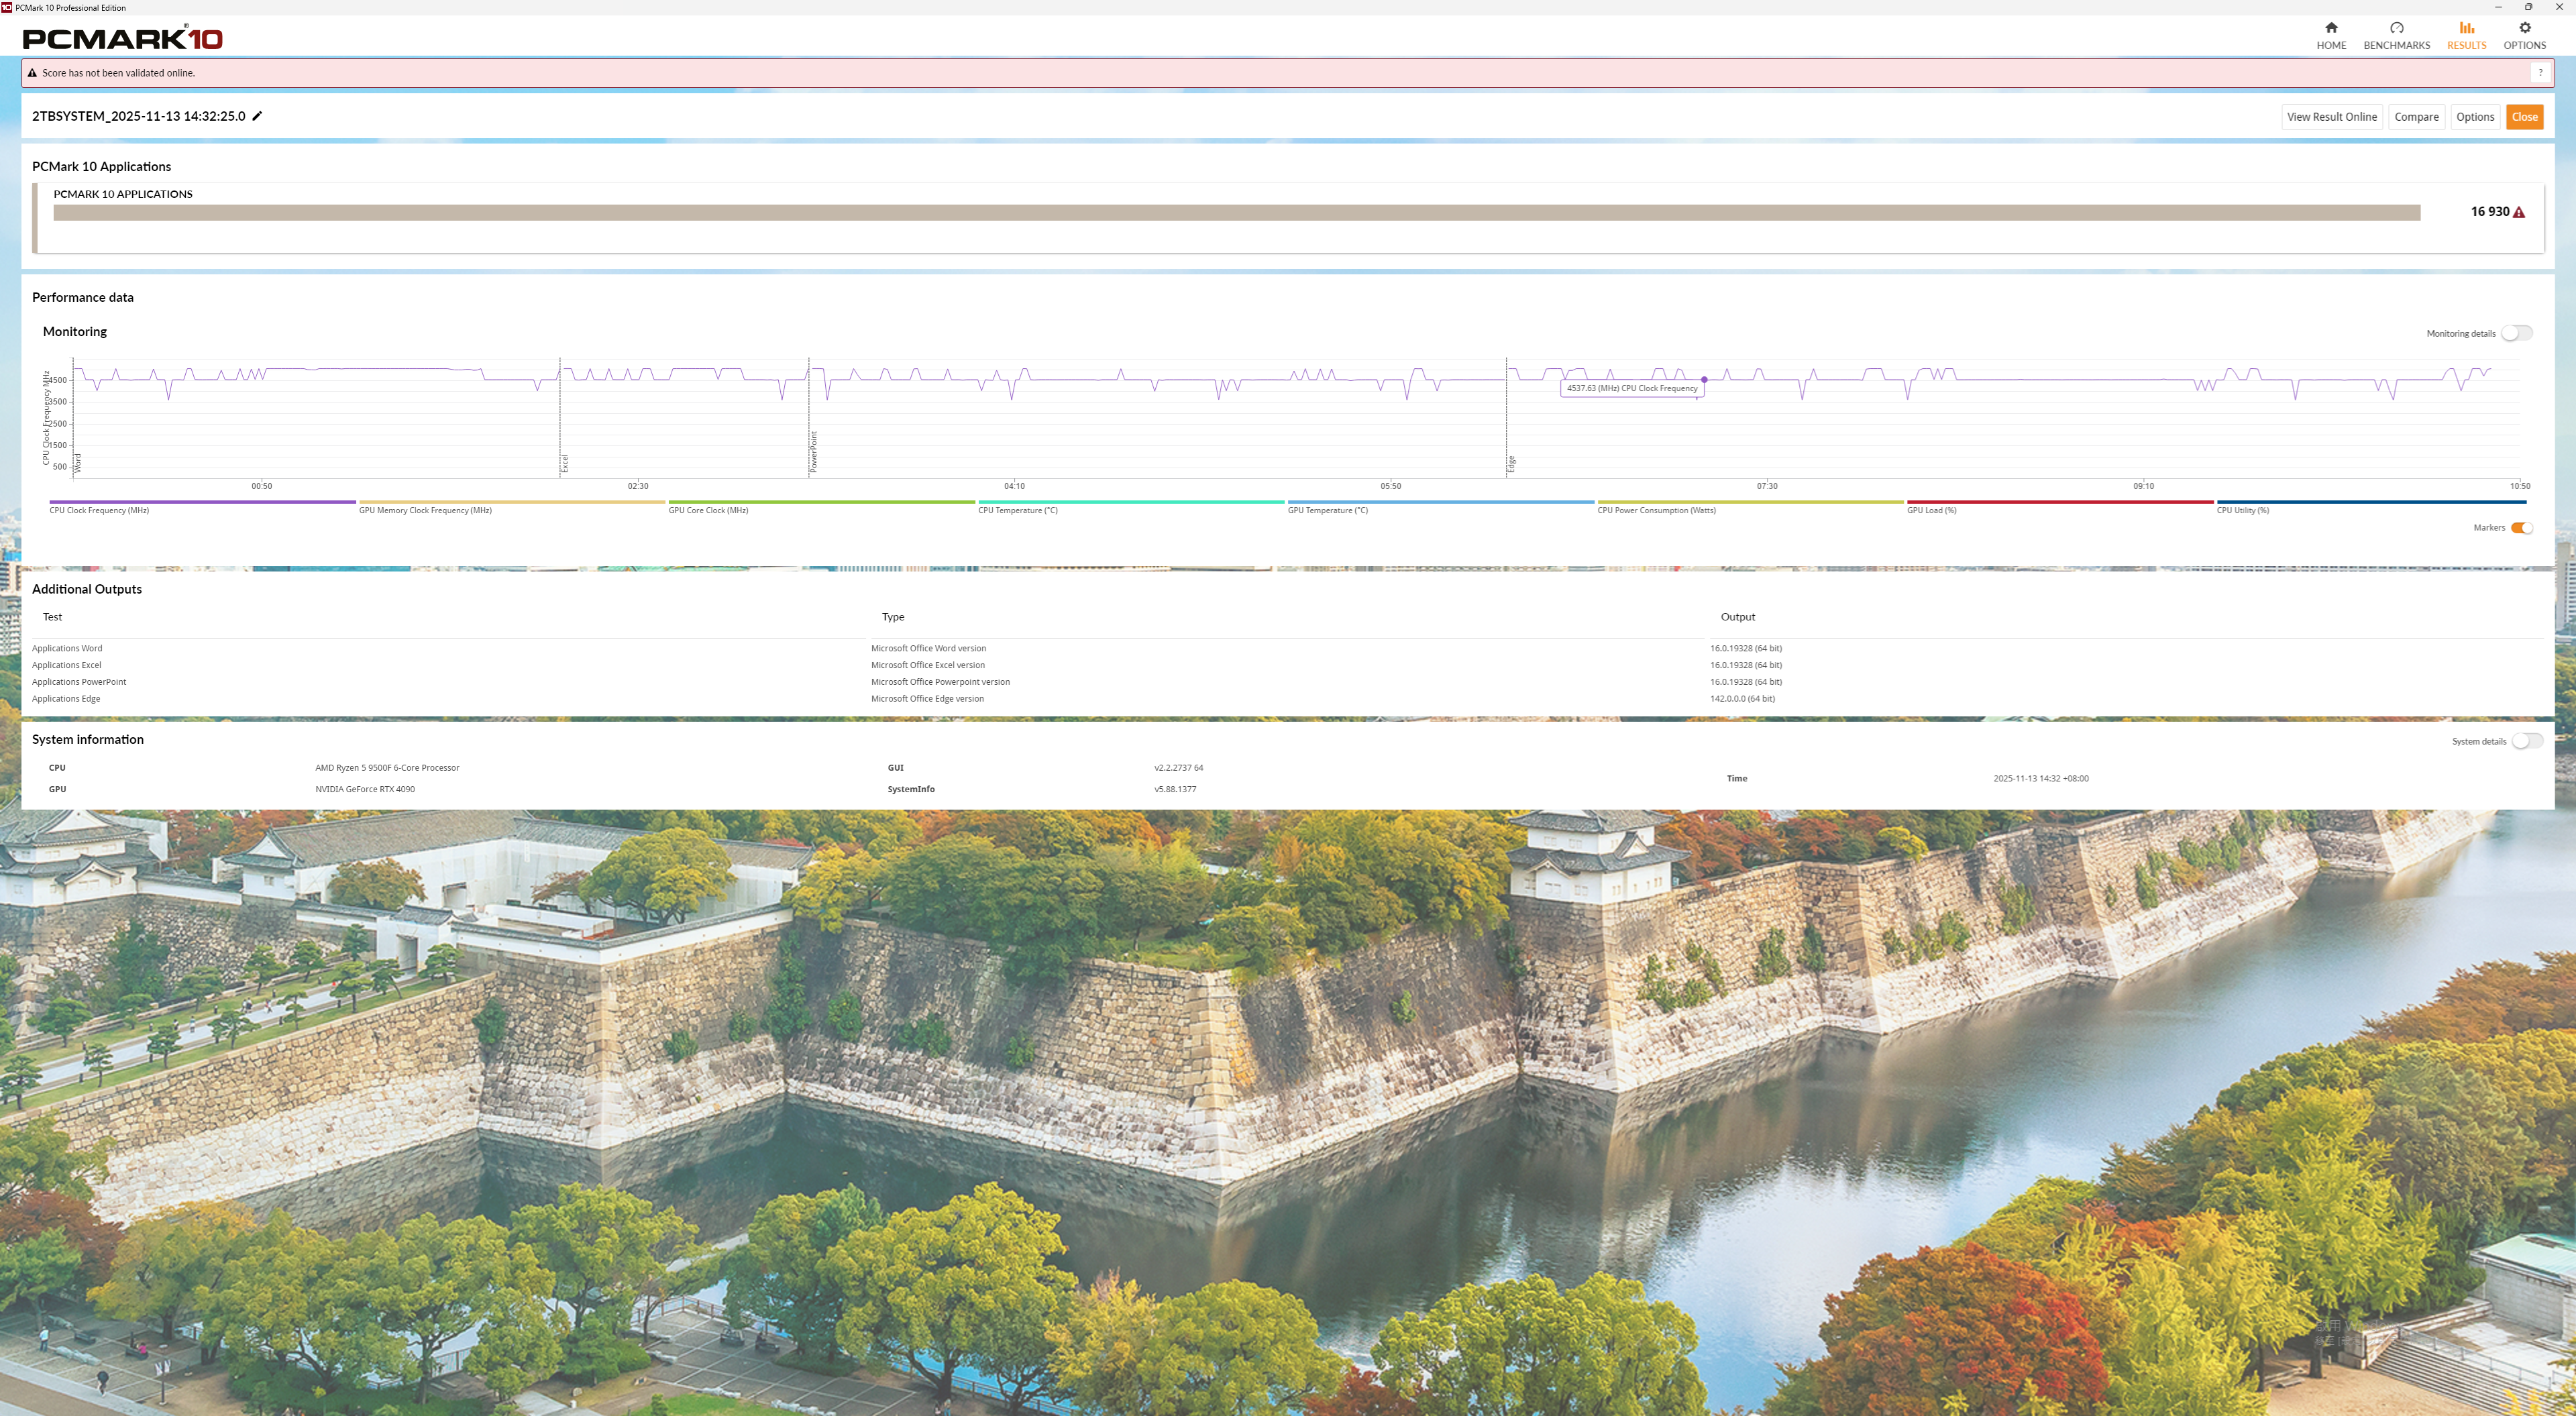Click the Home house icon

(2331, 28)
